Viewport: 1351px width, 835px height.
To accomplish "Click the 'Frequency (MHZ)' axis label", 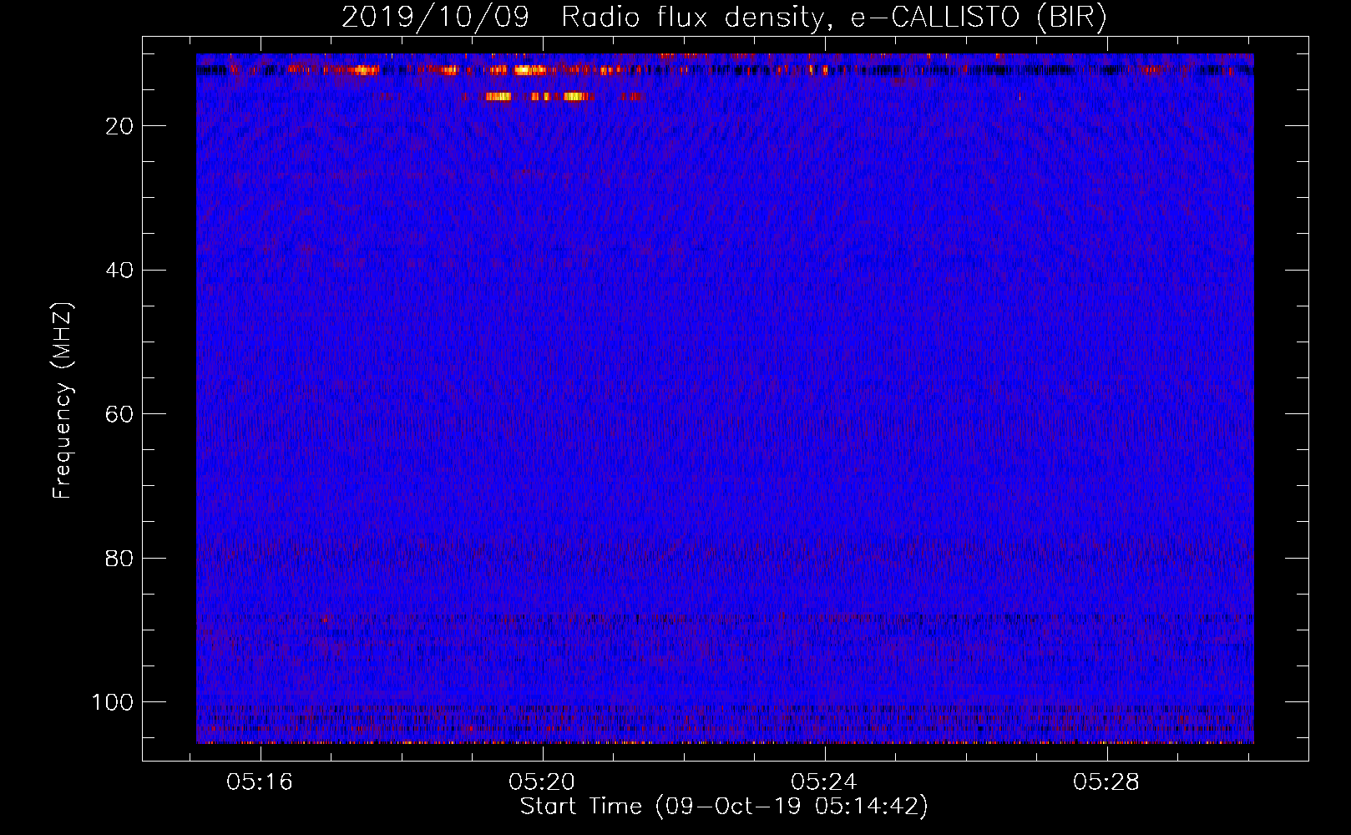I will pyautogui.click(x=63, y=401).
